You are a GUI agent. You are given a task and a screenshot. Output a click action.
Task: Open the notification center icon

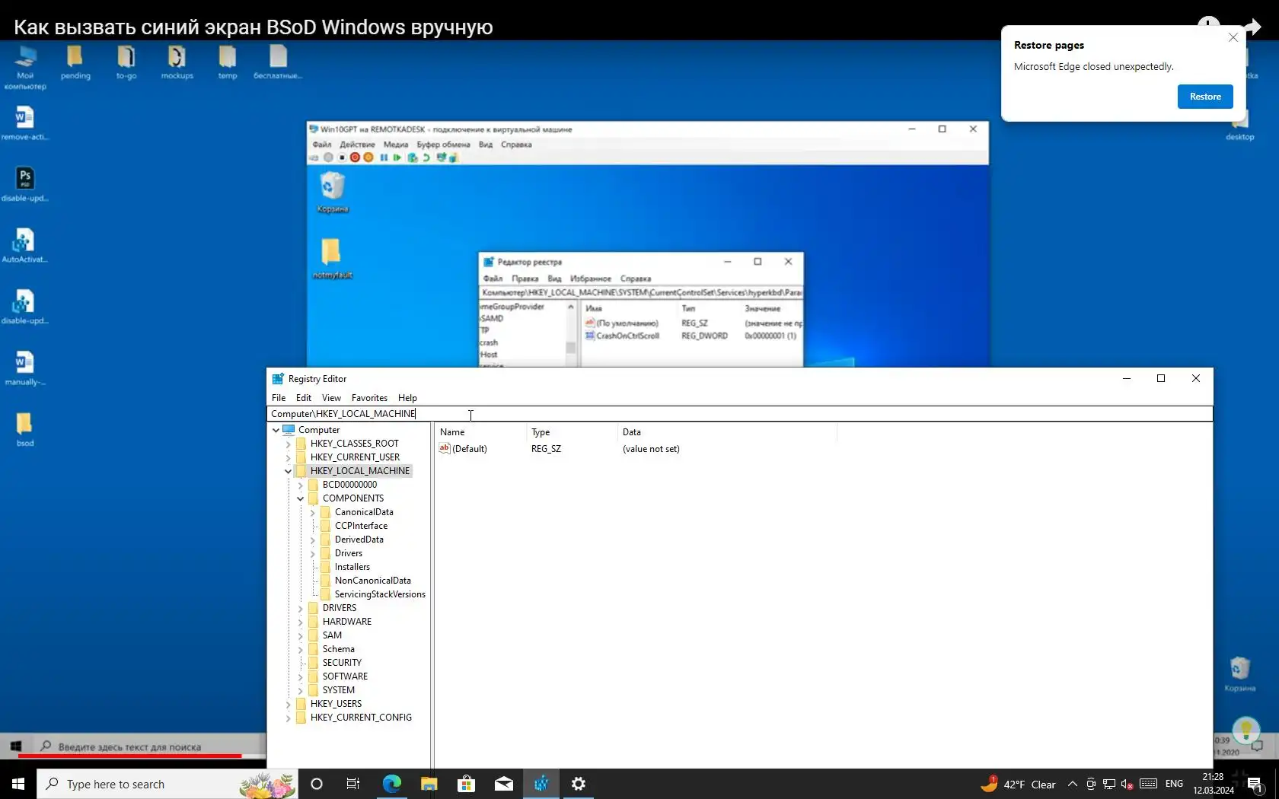tap(1255, 785)
